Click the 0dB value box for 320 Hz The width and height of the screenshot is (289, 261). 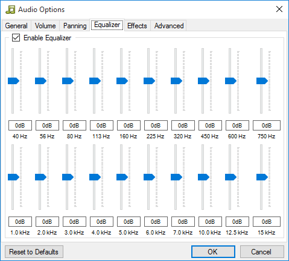pyautogui.click(x=183, y=126)
